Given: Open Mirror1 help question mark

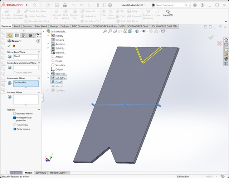Looking at the screenshot, I should click(38, 41).
